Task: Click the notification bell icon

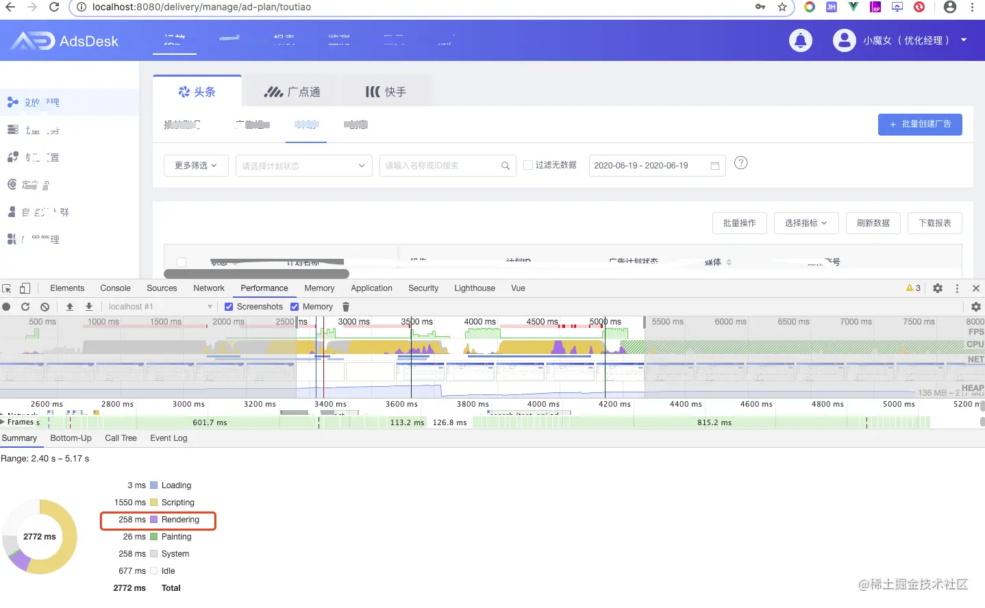Action: (800, 40)
